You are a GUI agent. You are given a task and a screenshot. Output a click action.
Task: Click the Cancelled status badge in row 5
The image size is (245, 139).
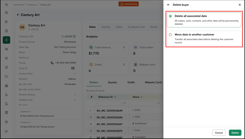click(139, 137)
